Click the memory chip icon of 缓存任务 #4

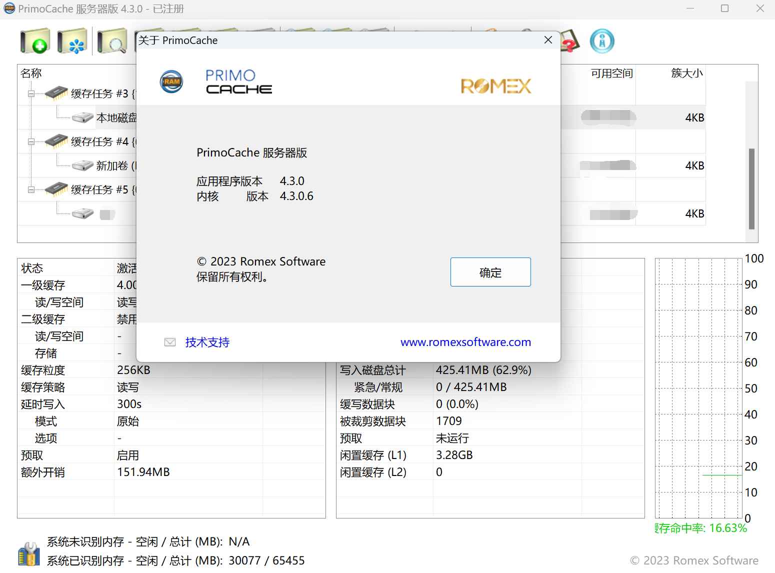pos(56,141)
